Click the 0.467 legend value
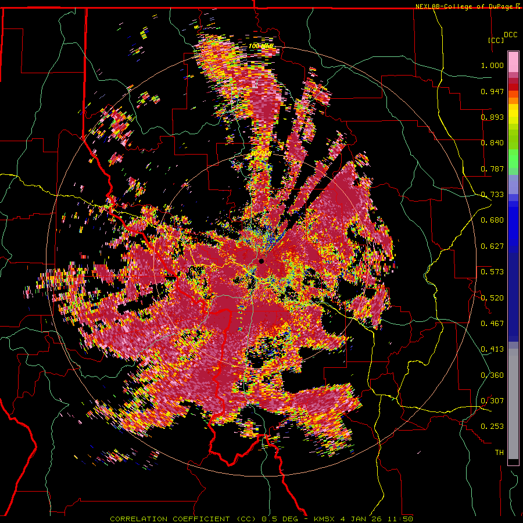The height and width of the screenshot is (523, 523). (x=492, y=323)
